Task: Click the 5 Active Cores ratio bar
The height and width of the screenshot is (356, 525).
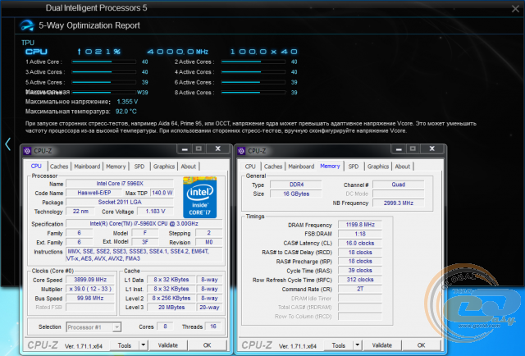Action: coord(104,82)
